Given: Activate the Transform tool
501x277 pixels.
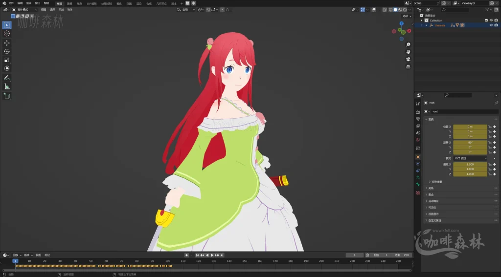Looking at the screenshot, I should (7, 68).
